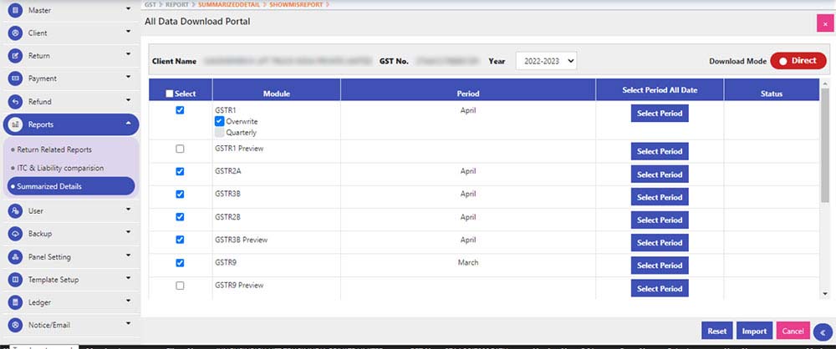Open ITC & Liability comparision submenu

[x=60, y=168]
